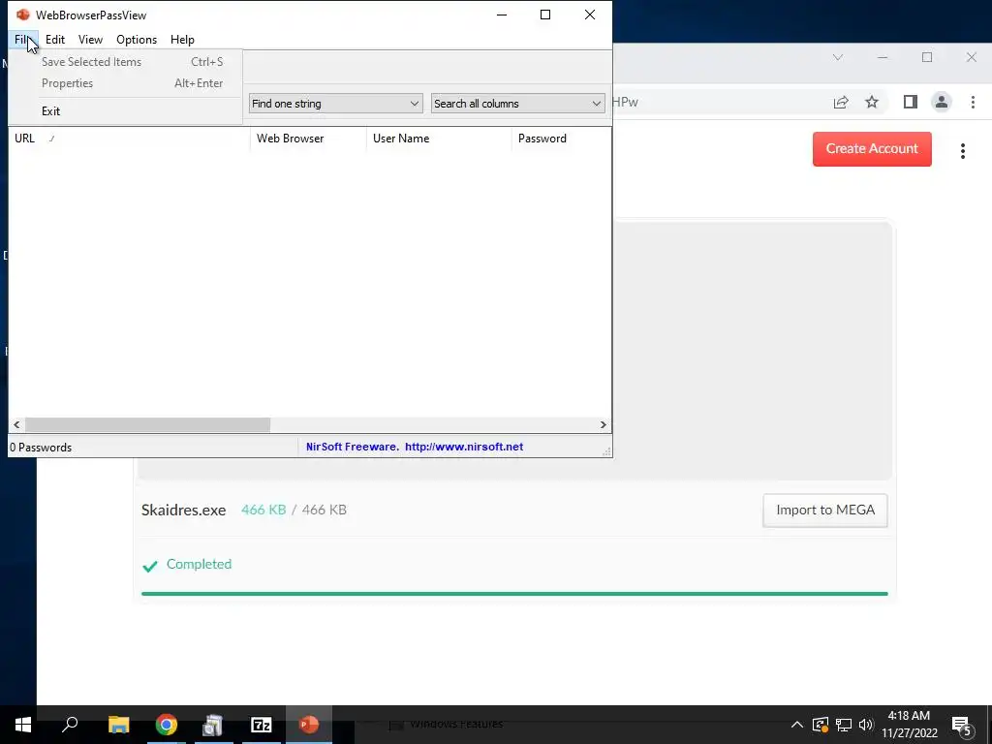The width and height of the screenshot is (992, 744).
Task: Click the volume speaker tray icon
Action: [866, 725]
